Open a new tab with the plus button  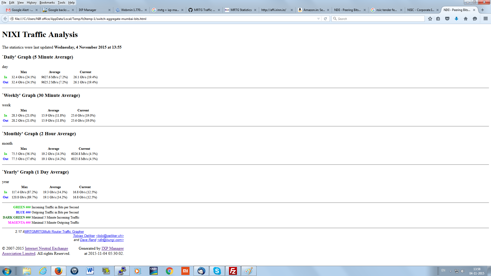[x=483, y=10]
